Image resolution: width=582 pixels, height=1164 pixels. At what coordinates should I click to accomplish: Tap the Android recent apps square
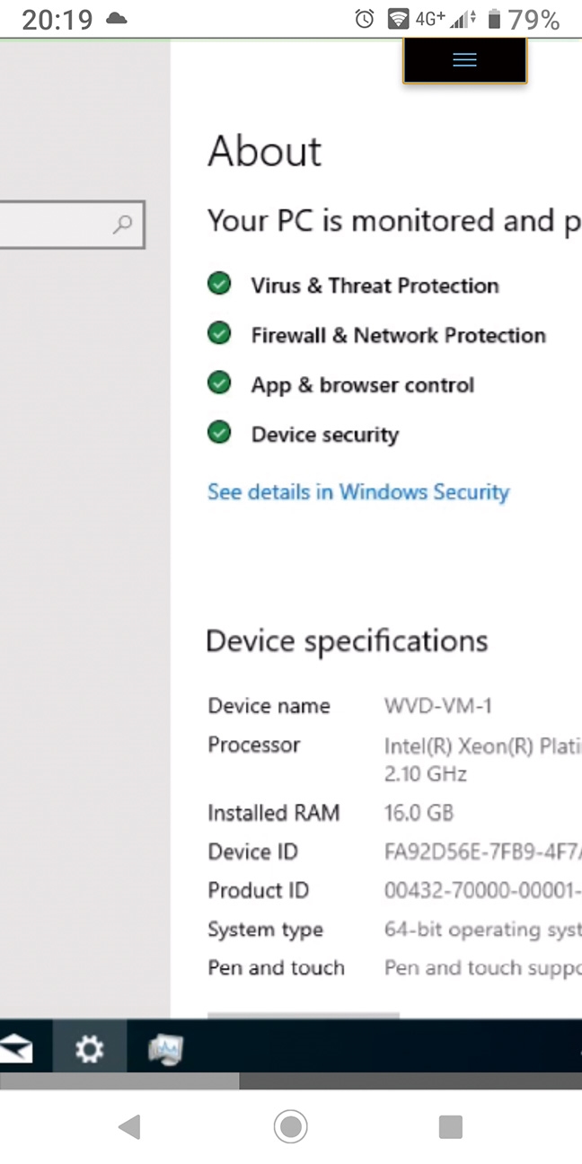451,1126
